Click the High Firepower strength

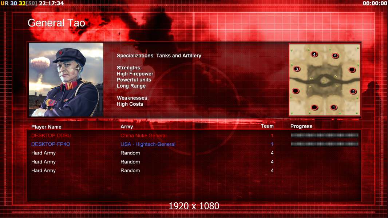135,74
